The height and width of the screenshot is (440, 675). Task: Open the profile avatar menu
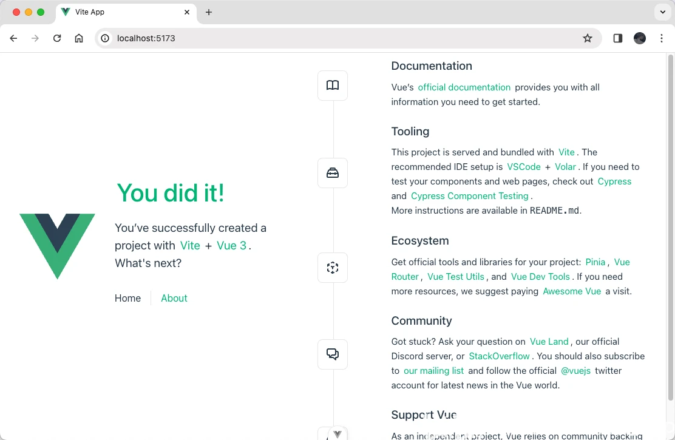click(x=640, y=38)
